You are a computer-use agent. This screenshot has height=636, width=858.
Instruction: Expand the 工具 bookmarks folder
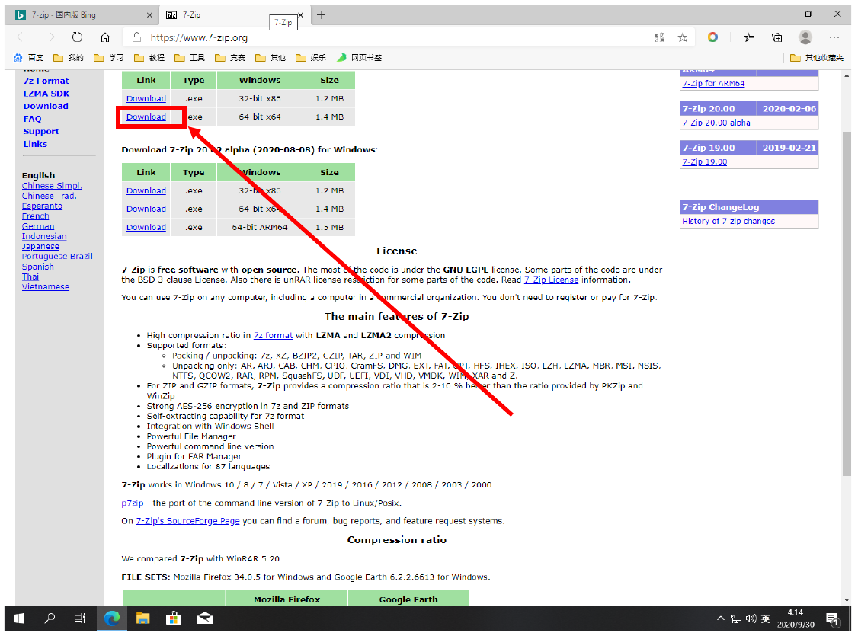(190, 58)
